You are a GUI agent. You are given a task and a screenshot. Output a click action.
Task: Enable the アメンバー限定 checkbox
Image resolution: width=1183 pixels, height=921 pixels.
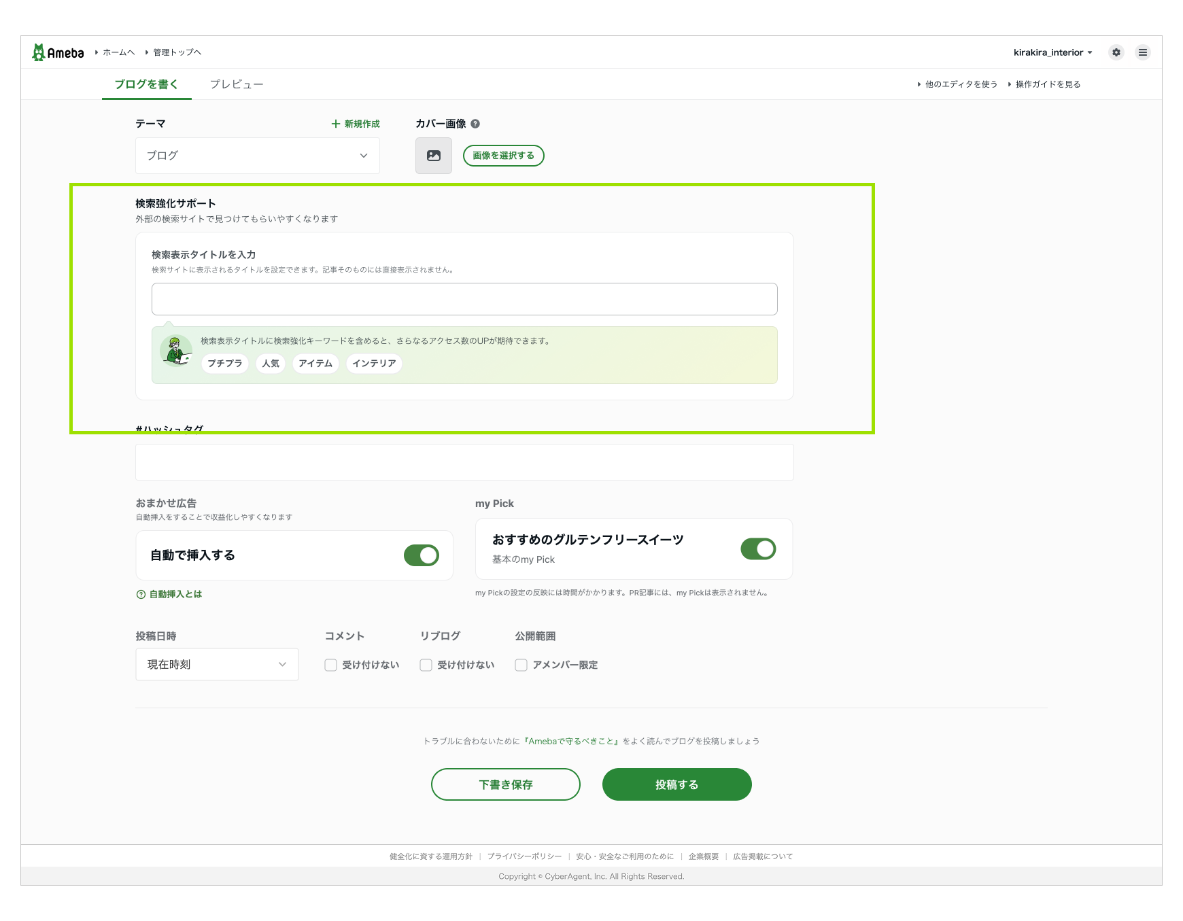pos(521,665)
